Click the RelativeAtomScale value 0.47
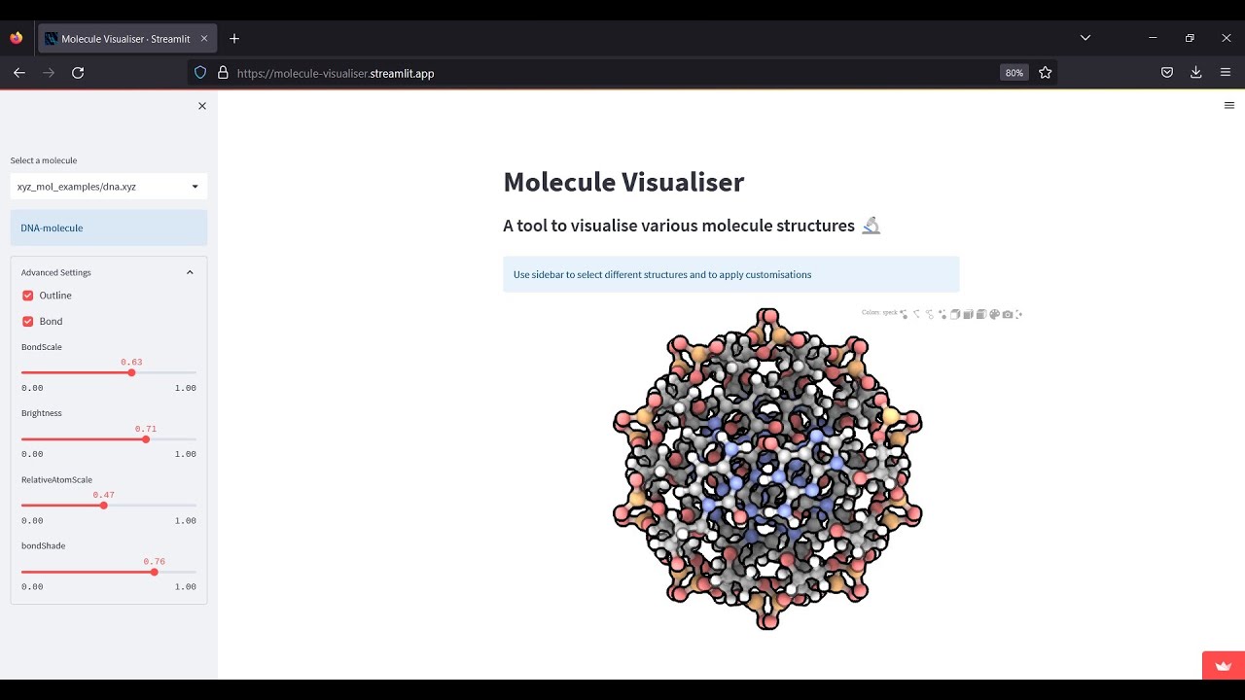Screen dimensions: 1245x700 (104, 495)
